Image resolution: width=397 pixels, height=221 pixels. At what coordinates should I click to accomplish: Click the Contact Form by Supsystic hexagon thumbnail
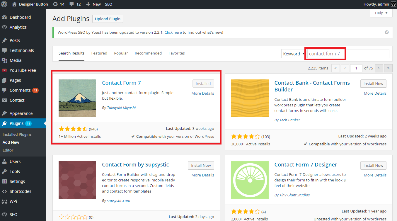click(77, 180)
